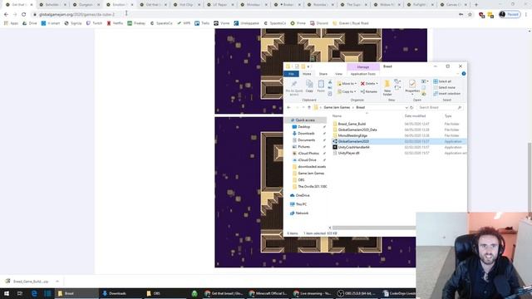Select the UnityPlayer.dll file
The image size is (532, 299).
coord(348,153)
